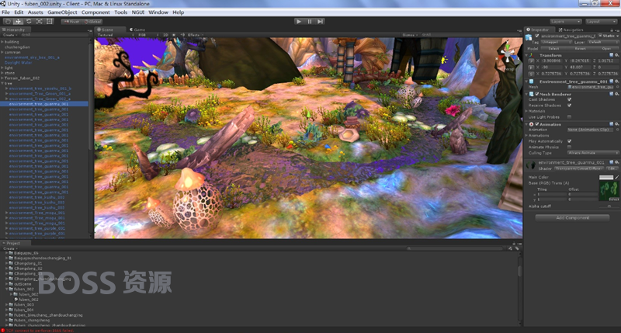Open the Layer Default dropdown
Image resolution: width=621 pixels, height=333 pixels.
click(x=602, y=42)
